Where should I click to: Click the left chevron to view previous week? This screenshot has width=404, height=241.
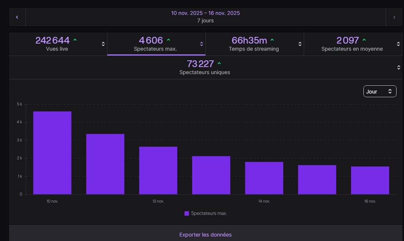(17, 17)
